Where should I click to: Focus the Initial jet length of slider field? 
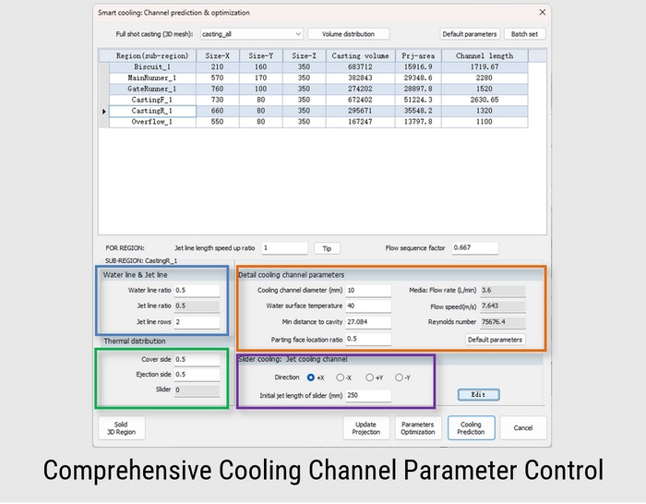368,396
